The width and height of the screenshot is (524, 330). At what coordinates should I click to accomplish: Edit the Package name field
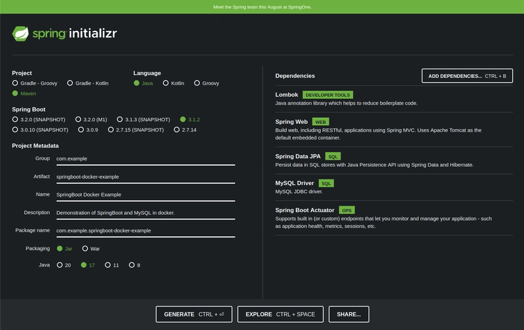coord(145,230)
